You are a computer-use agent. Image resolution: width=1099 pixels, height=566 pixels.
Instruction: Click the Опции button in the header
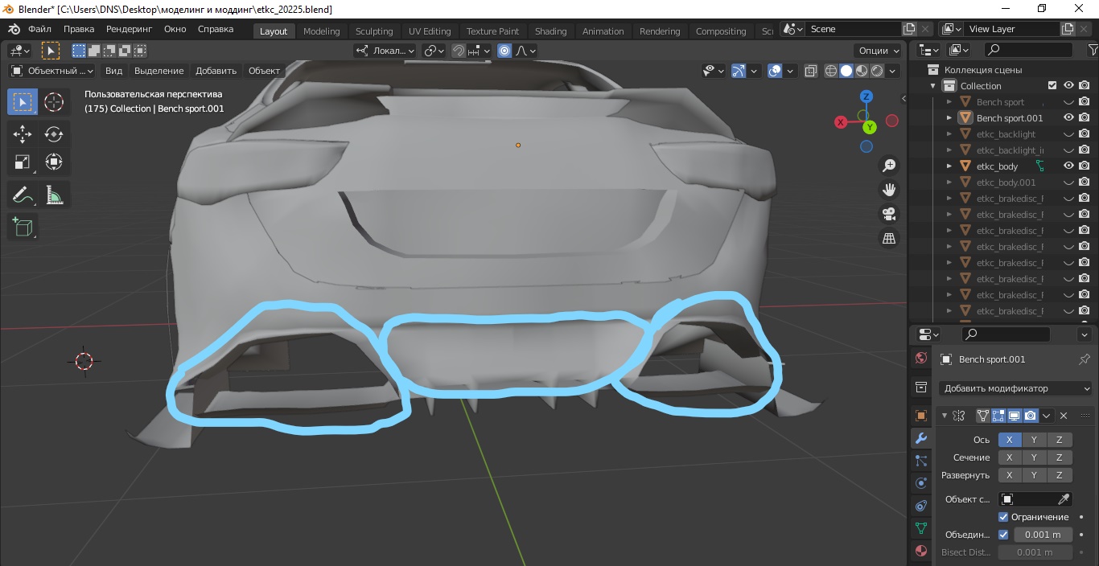tap(879, 50)
